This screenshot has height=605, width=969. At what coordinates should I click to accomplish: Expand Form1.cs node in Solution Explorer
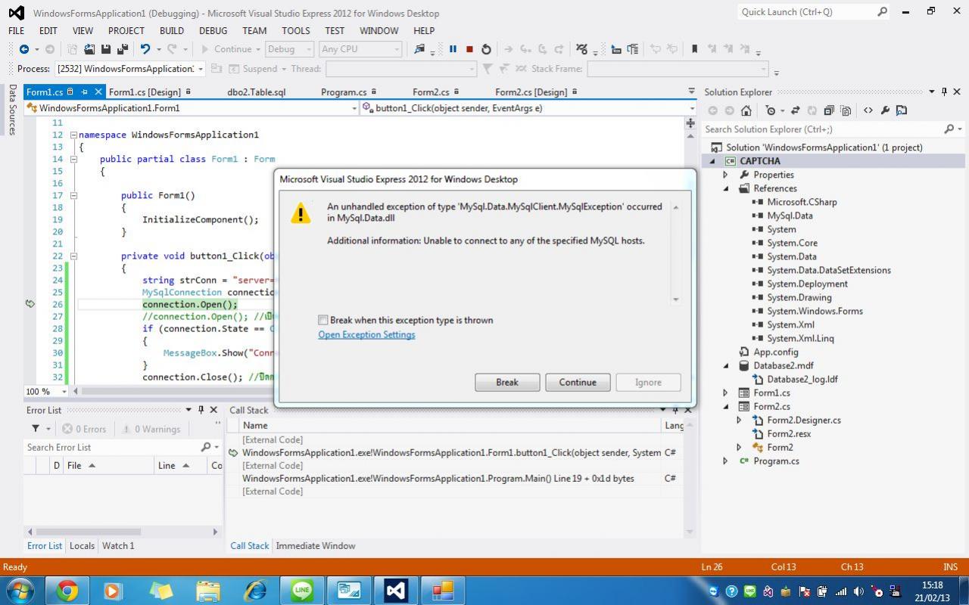tap(725, 392)
